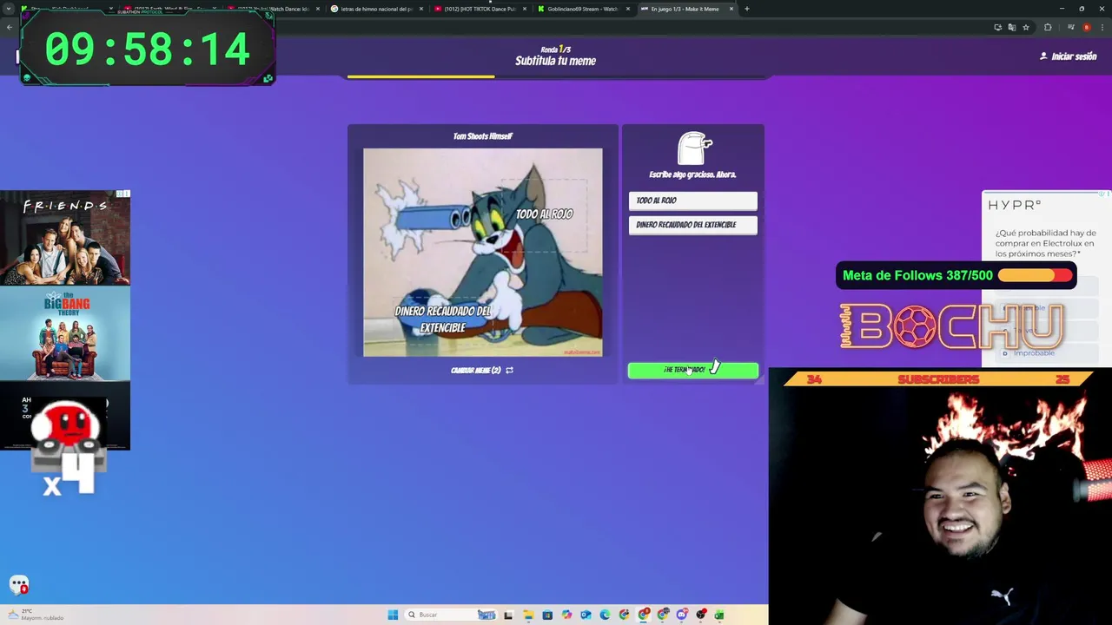The width and height of the screenshot is (1112, 625).
Task: Click the install app icon in address bar
Action: tap(998, 27)
